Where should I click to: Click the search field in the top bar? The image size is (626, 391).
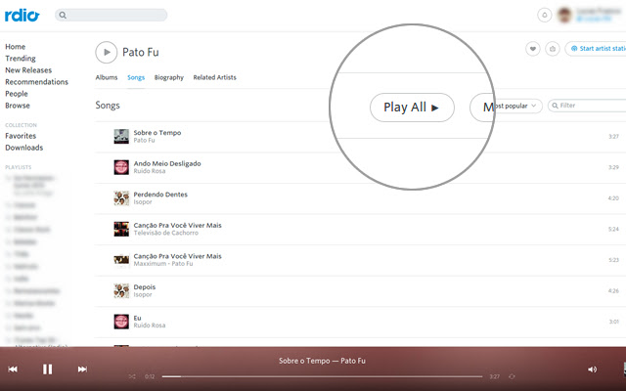(x=111, y=16)
